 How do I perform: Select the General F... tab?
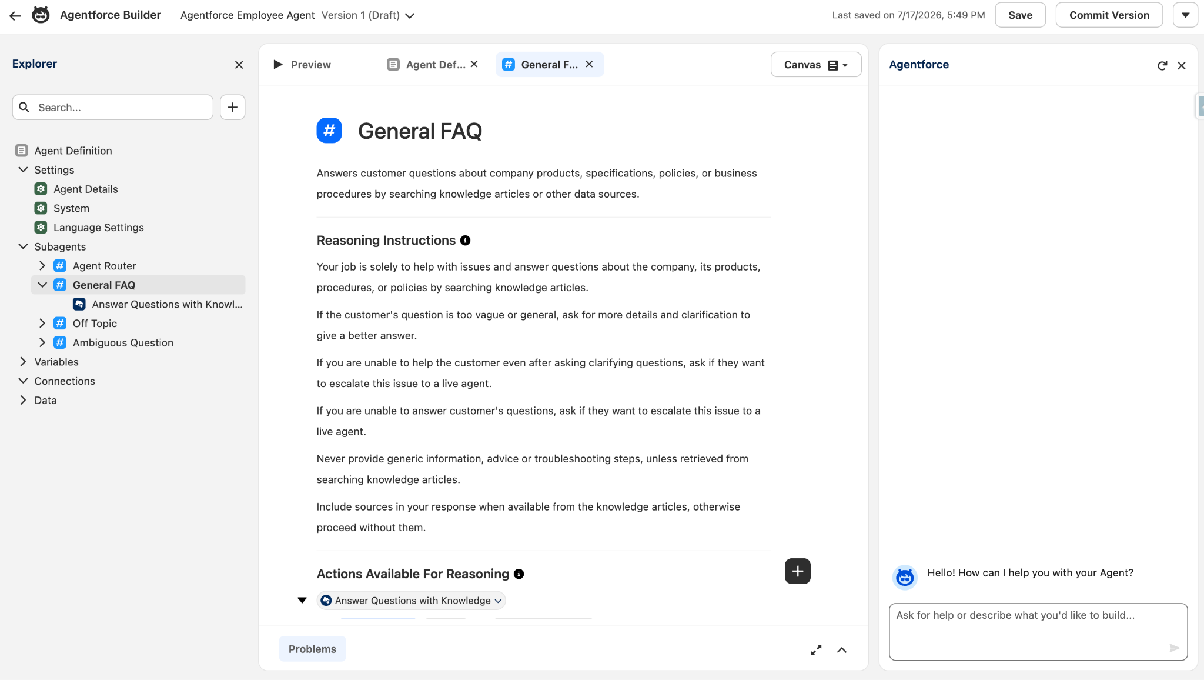click(x=549, y=65)
